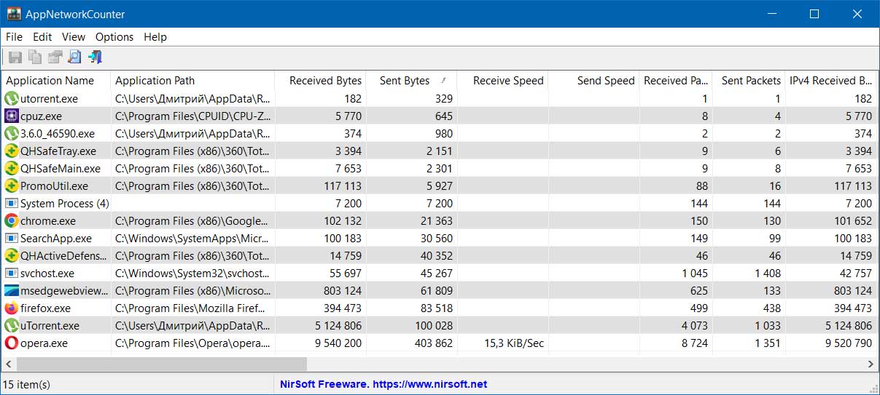
Task: Click the C:\Program Files\Opera\opera path cell
Action: (192, 343)
